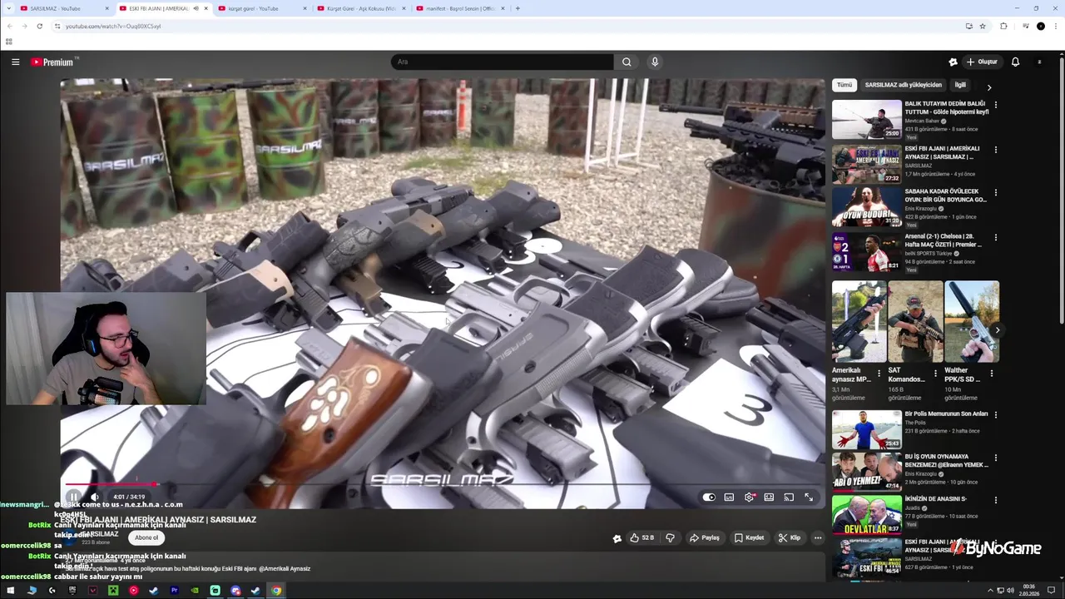This screenshot has width=1065, height=599.
Task: Click the sparkle icon left of the like button
Action: (617, 538)
